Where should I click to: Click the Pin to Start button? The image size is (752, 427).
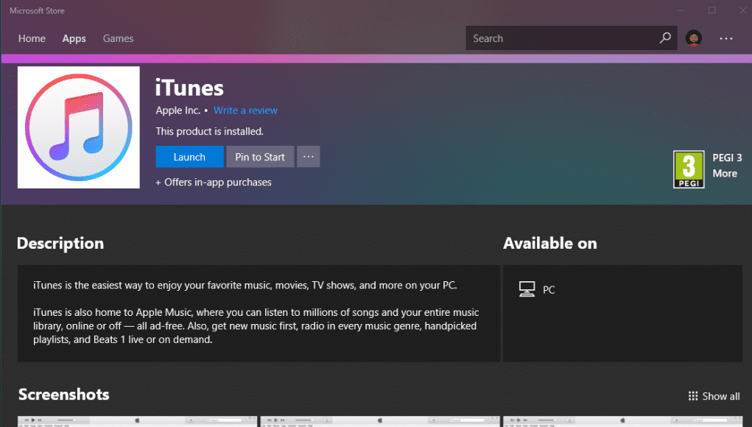coord(260,157)
